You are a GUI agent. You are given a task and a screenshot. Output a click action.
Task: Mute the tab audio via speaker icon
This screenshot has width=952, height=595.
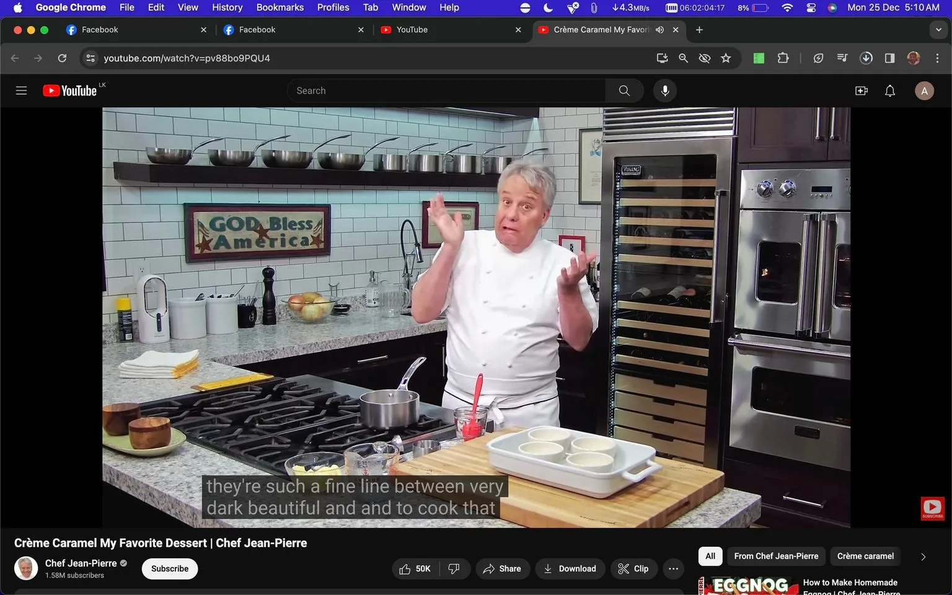coord(659,29)
